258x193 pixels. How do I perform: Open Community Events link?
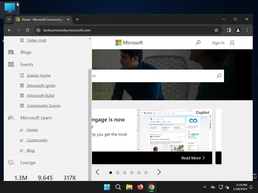point(44,106)
